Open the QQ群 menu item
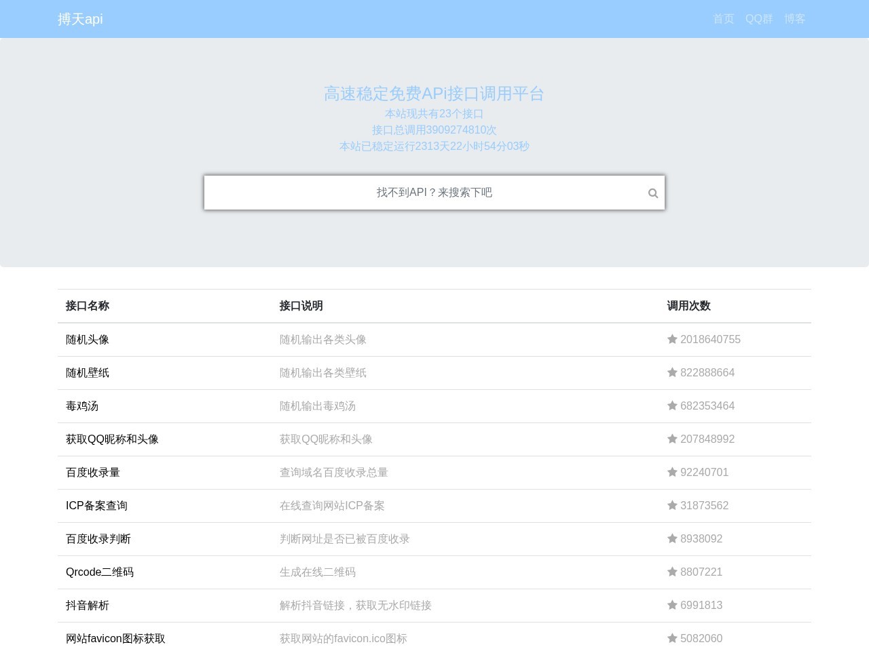 tap(758, 19)
